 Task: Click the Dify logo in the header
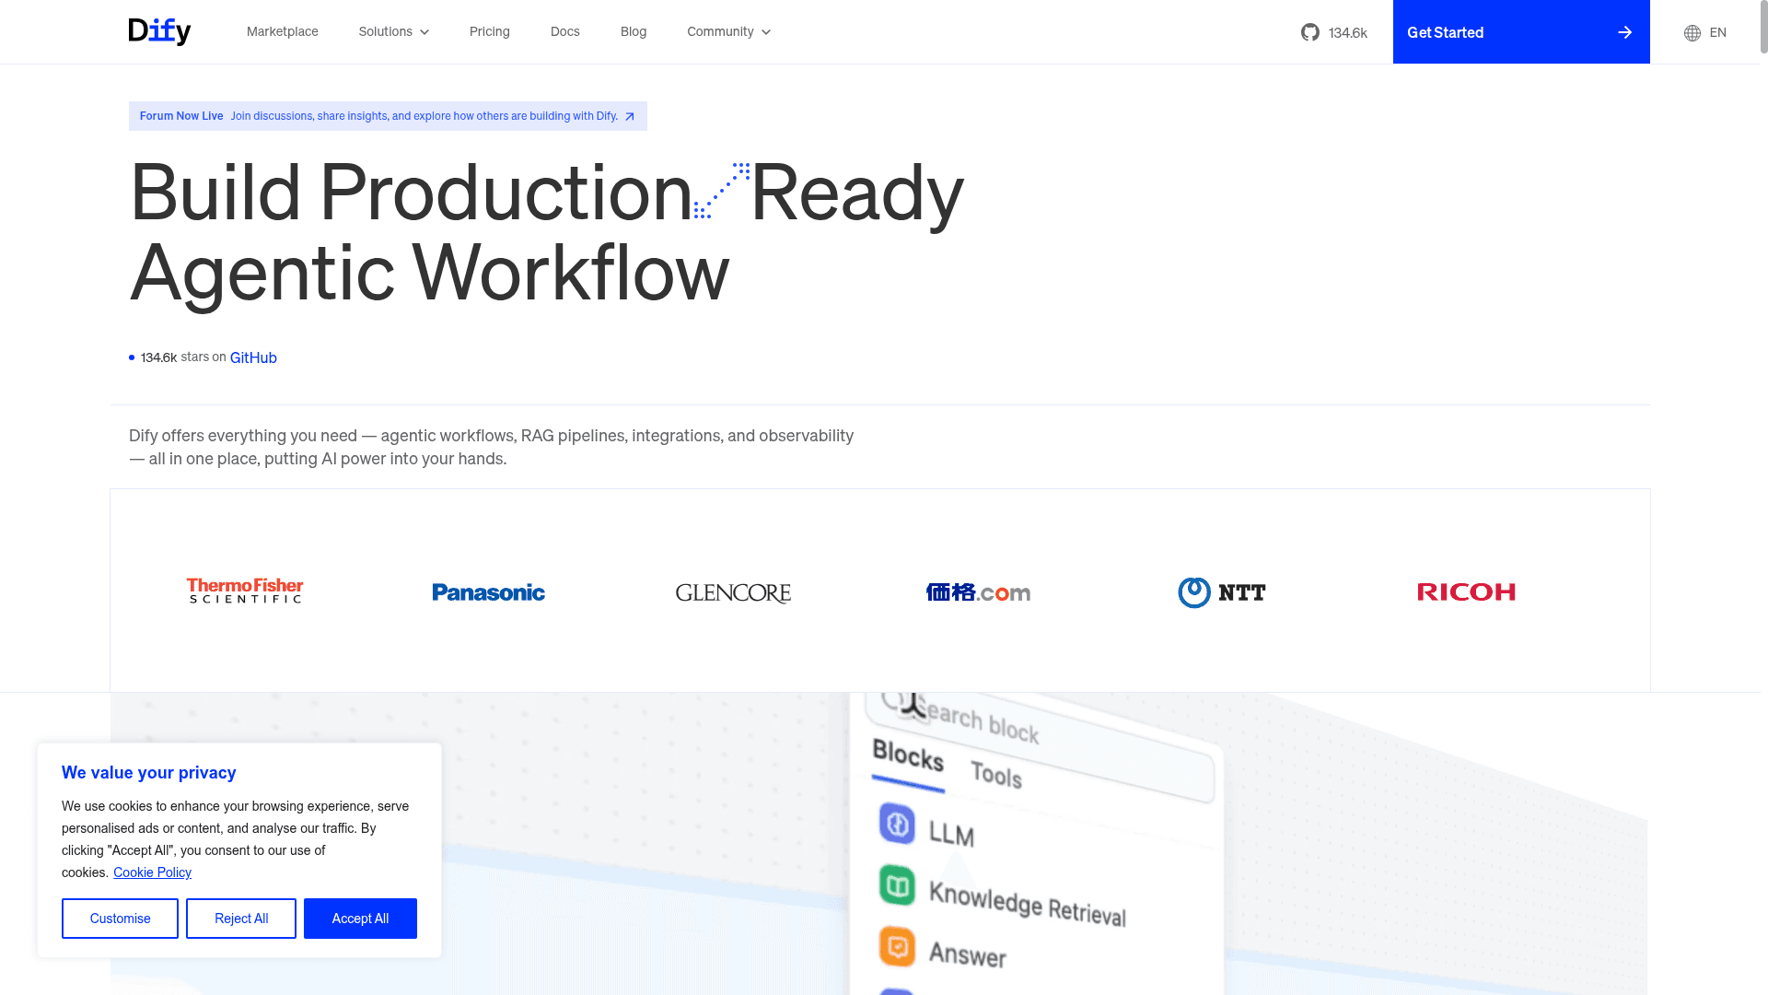click(x=159, y=30)
